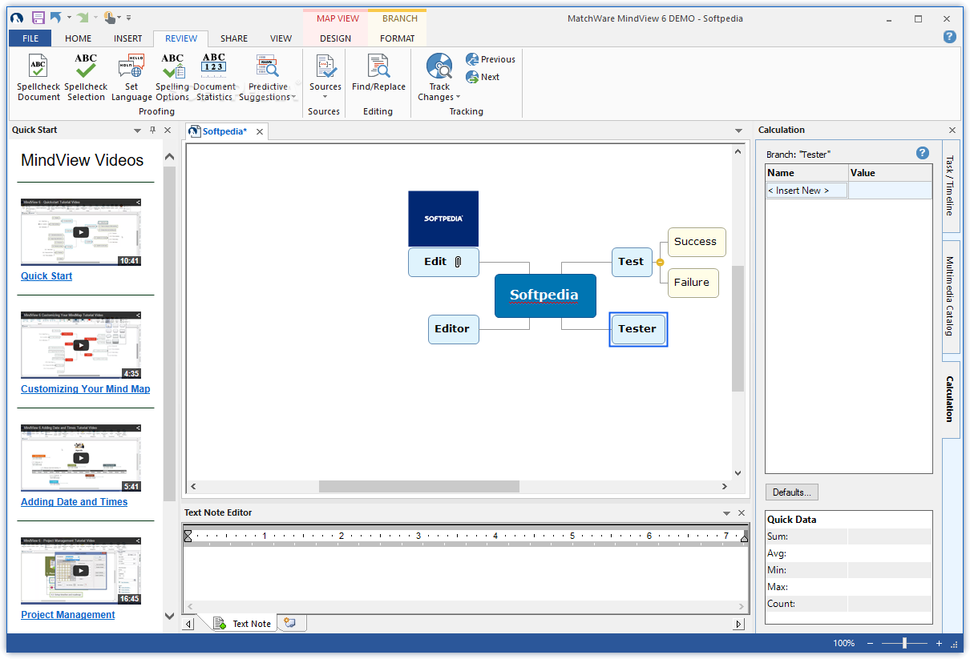Click ribbon Help question mark icon
Screen dimensions: 970x659
950,36
